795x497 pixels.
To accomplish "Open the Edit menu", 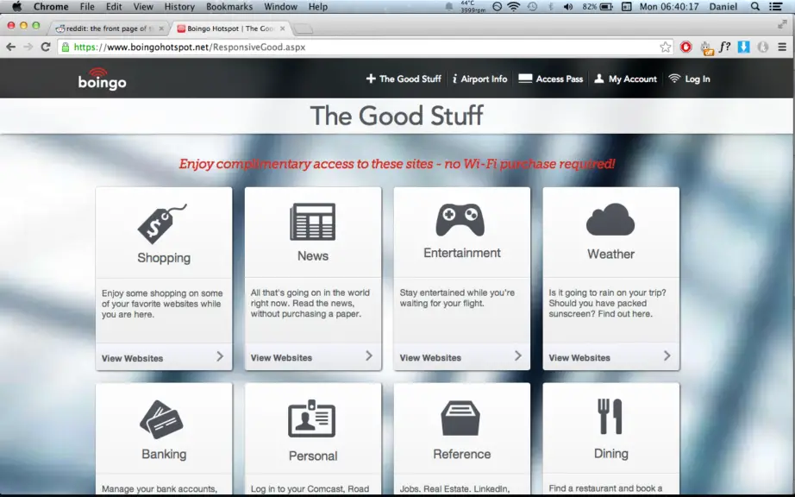I will click(x=114, y=7).
